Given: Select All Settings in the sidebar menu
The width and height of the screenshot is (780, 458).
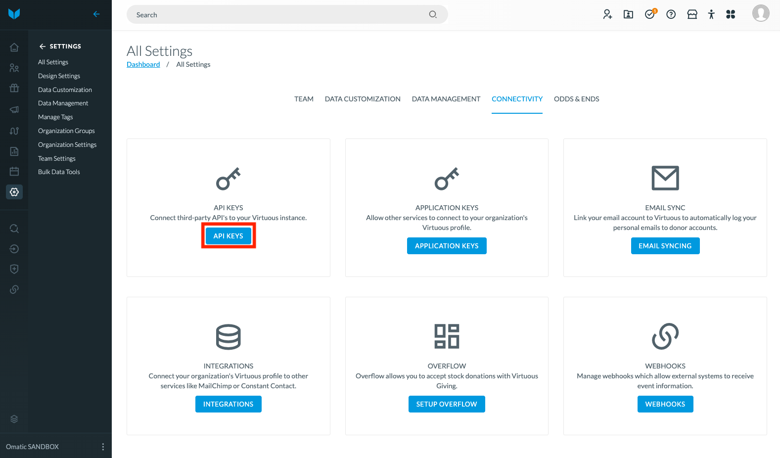Looking at the screenshot, I should tap(53, 62).
